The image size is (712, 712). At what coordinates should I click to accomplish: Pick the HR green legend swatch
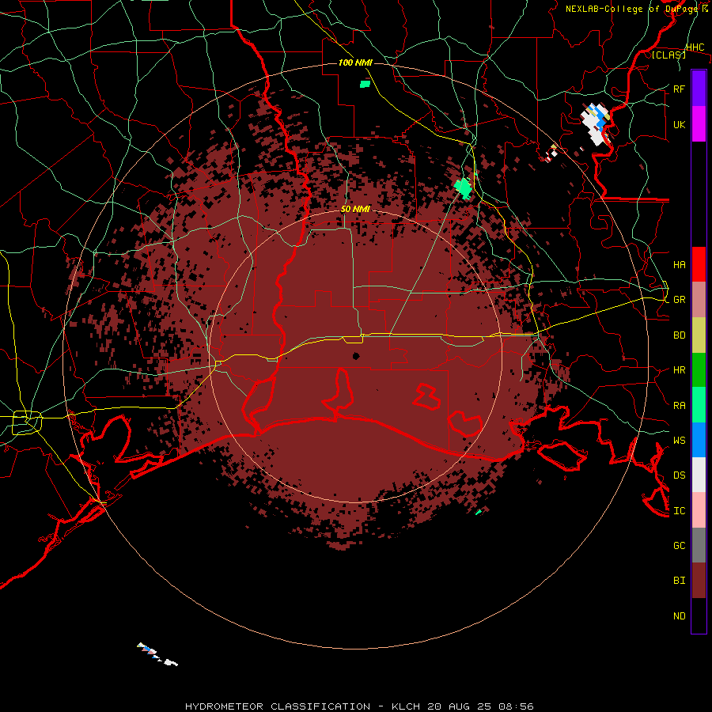tap(699, 370)
